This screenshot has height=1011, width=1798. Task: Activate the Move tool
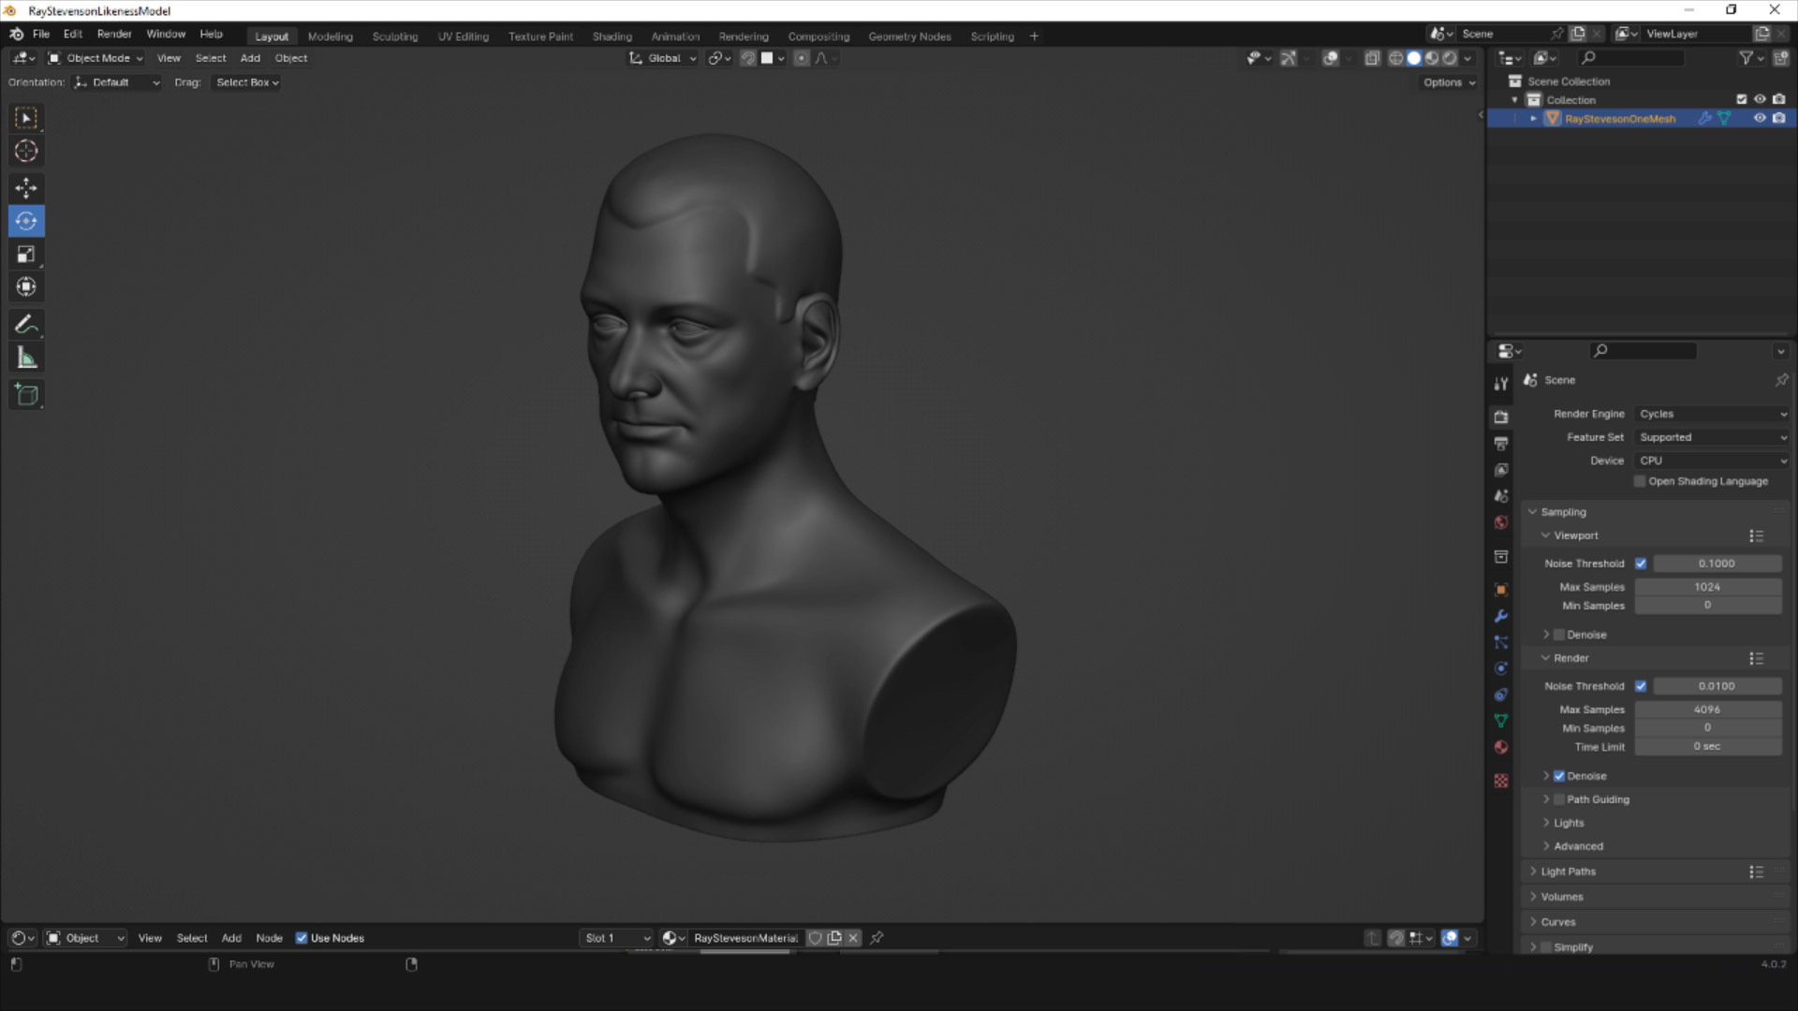point(26,188)
